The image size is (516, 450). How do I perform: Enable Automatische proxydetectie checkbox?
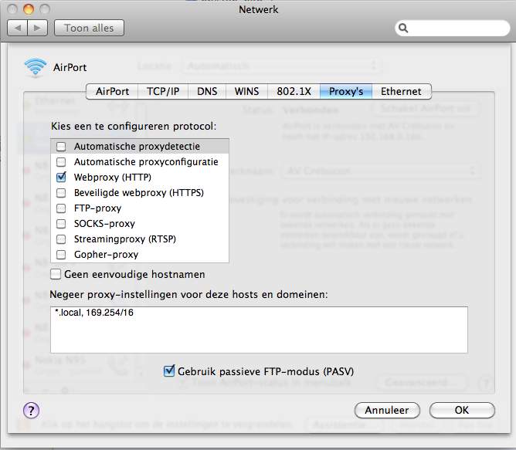point(61,147)
